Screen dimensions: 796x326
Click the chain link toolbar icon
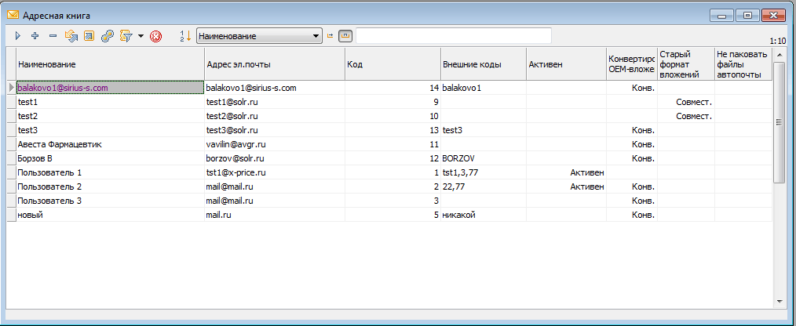coord(107,36)
